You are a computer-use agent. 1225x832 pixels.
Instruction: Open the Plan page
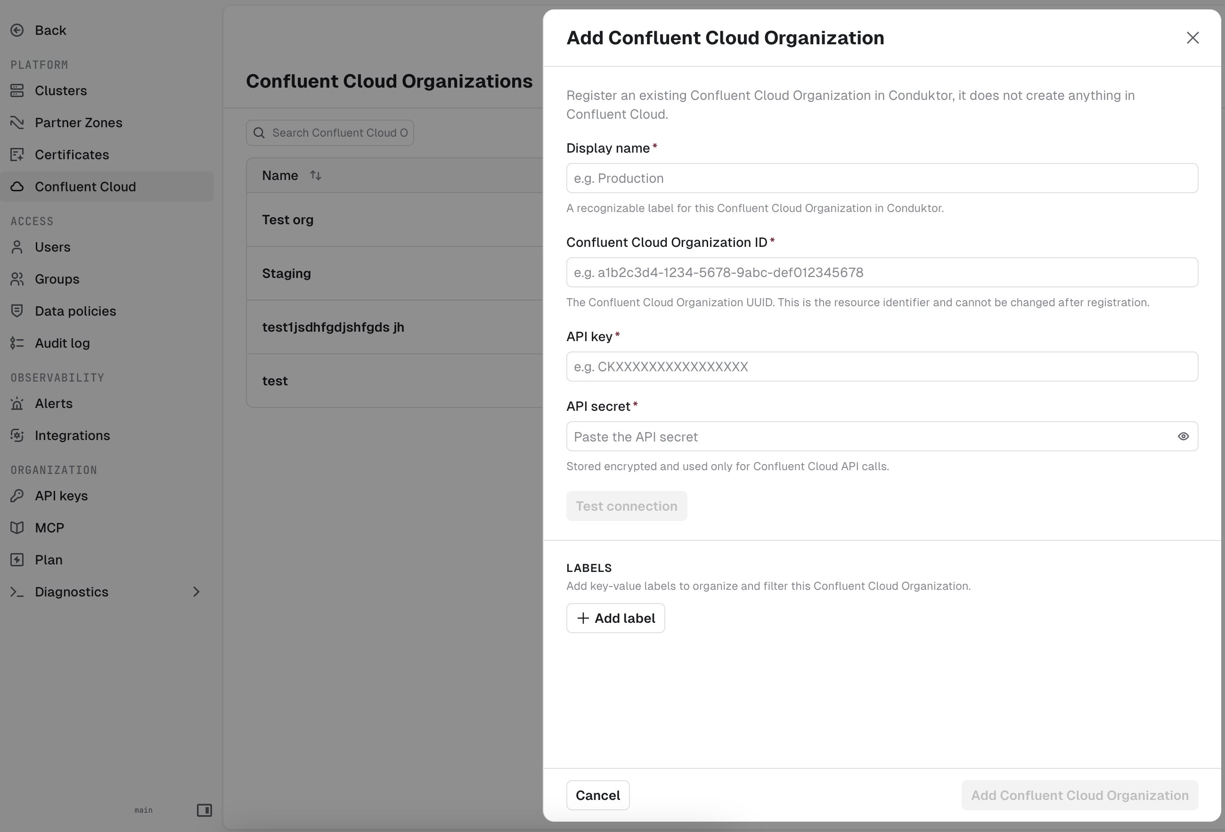tap(107, 560)
